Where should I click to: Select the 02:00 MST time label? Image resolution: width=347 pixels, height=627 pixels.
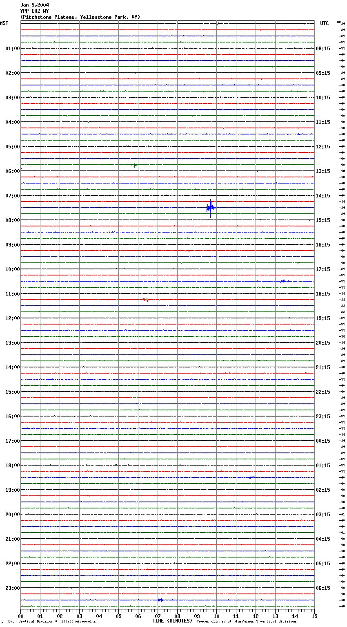click(x=13, y=73)
